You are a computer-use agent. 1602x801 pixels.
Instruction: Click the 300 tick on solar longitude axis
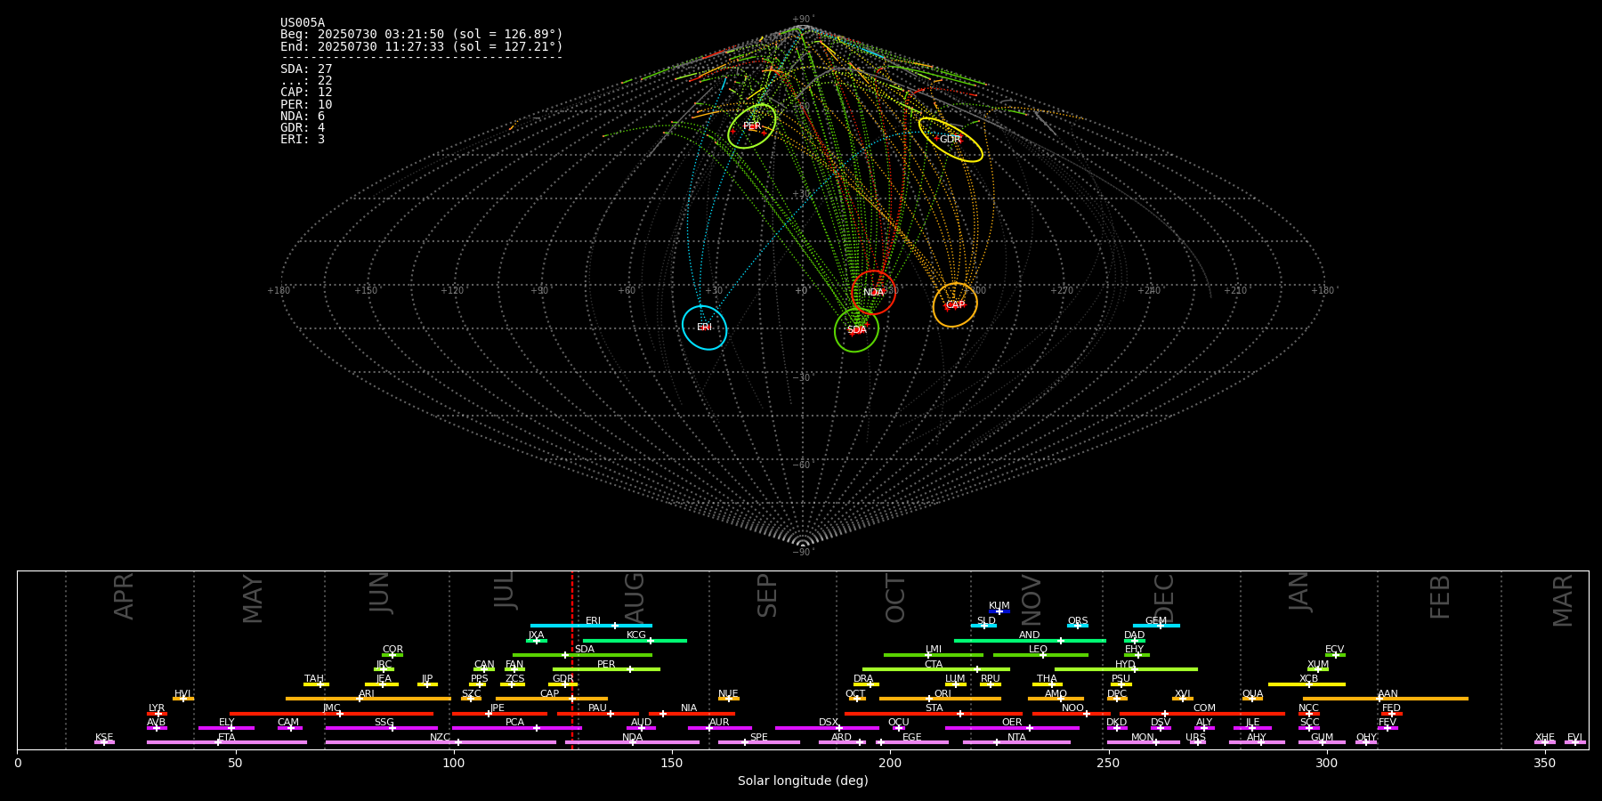point(1326,764)
